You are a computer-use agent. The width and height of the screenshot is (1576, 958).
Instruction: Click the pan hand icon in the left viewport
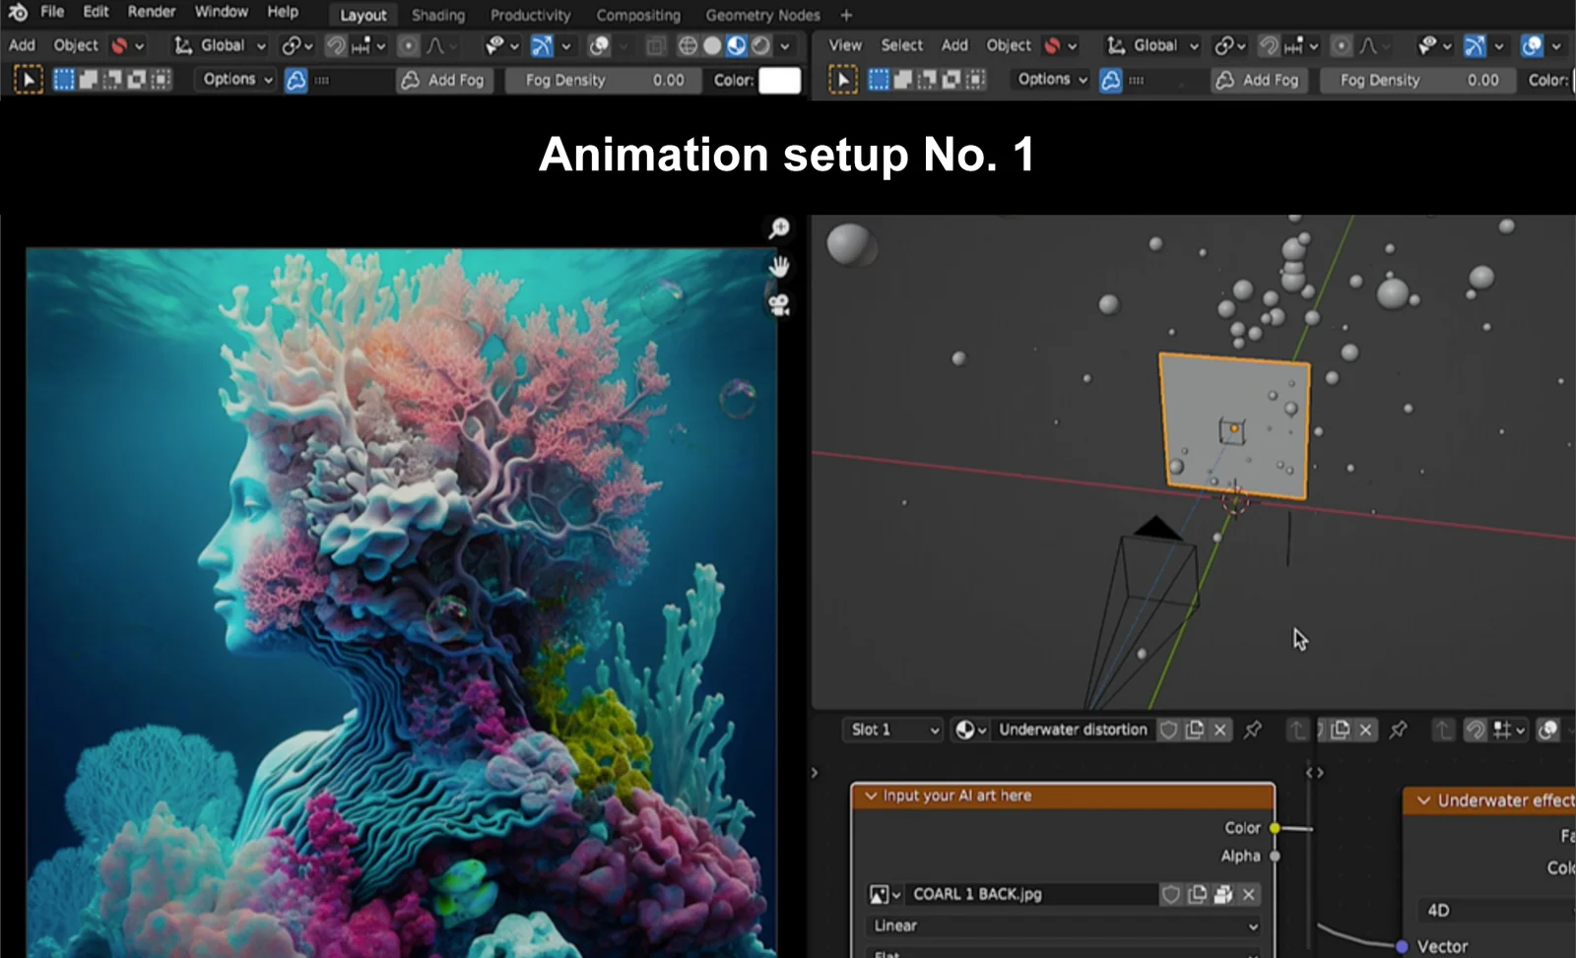pyautogui.click(x=779, y=265)
